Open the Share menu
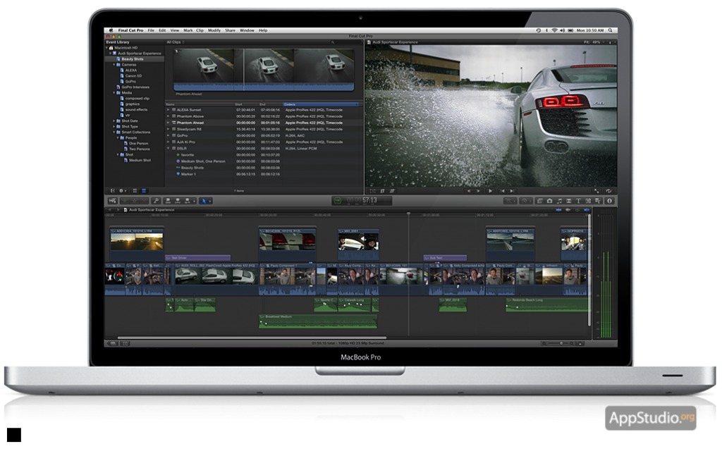The height and width of the screenshot is (456, 722). tap(231, 30)
